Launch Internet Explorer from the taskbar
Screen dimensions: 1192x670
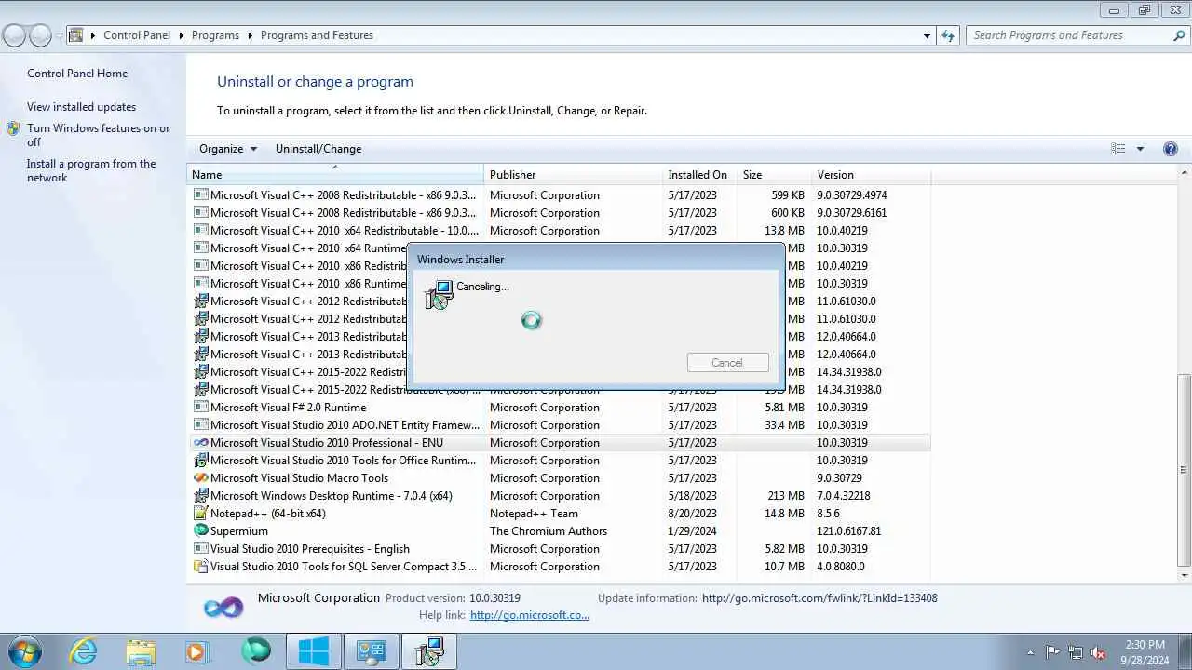84,651
